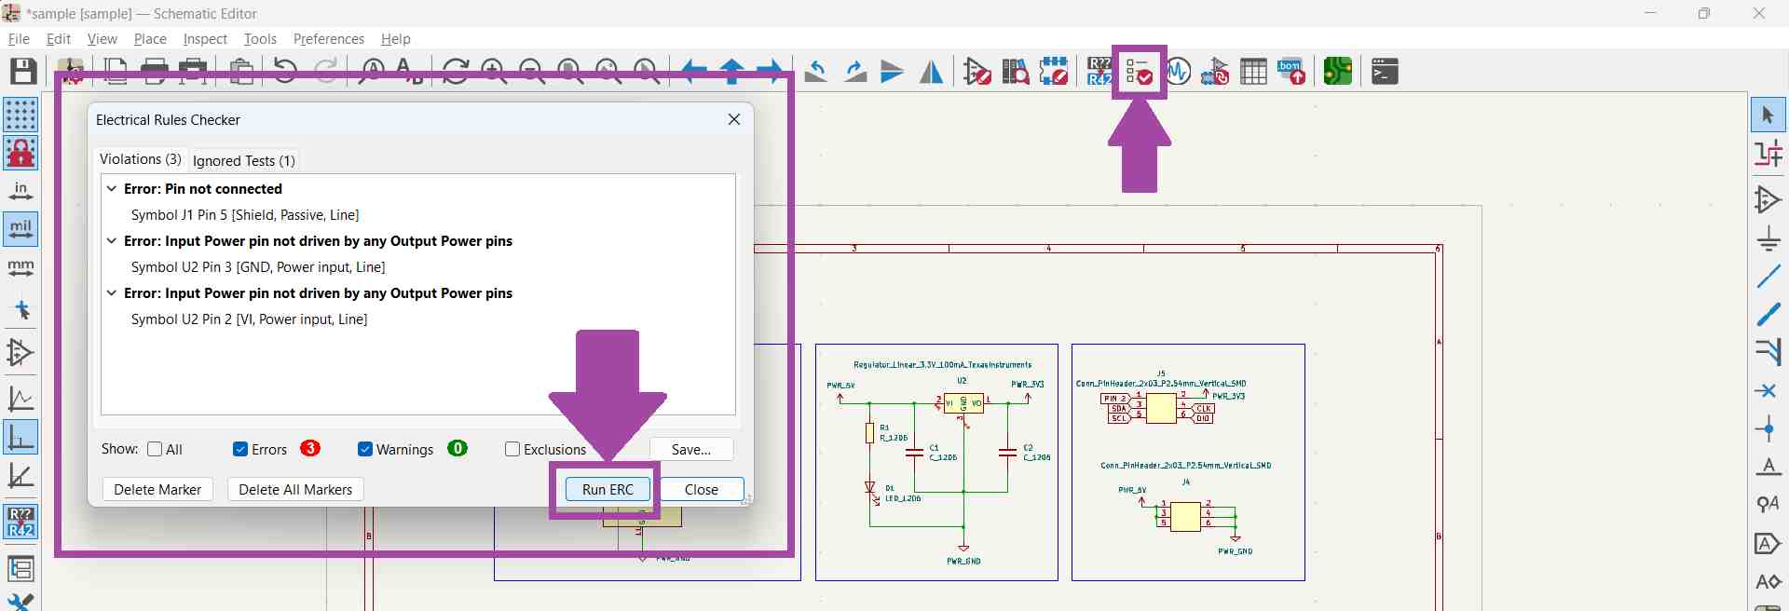Open the Inspect menu
Screen dimensions: 1789x611
coord(205,39)
